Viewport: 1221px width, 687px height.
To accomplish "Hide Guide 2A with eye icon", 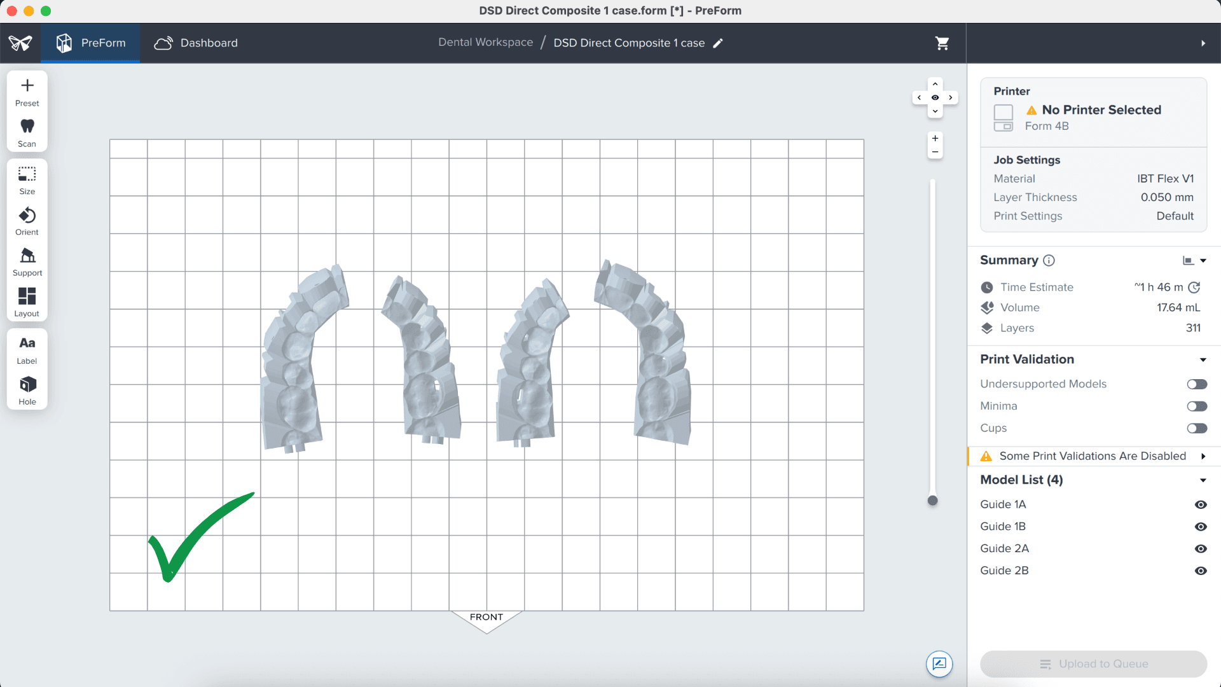I will click(x=1200, y=548).
